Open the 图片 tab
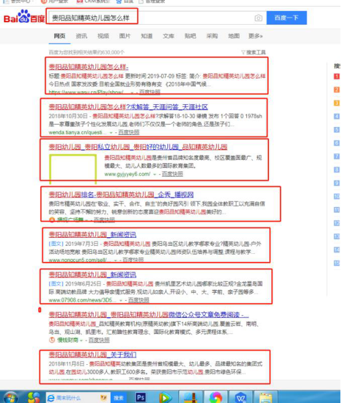 125,36
